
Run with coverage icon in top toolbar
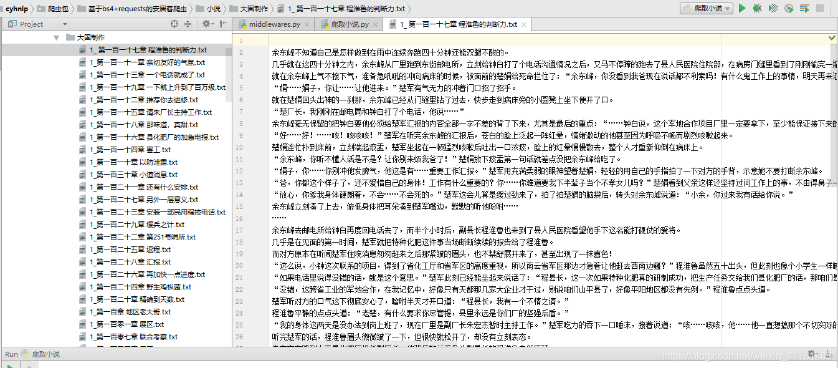click(773, 8)
